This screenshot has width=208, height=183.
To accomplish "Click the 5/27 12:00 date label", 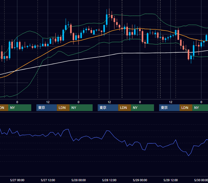I will coord(48,180).
